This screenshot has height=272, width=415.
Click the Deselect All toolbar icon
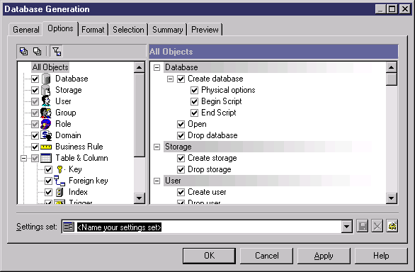[x=37, y=52]
